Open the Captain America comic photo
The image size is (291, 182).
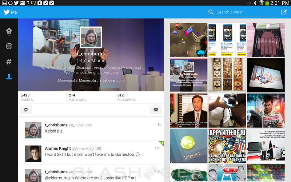(x=227, y=146)
